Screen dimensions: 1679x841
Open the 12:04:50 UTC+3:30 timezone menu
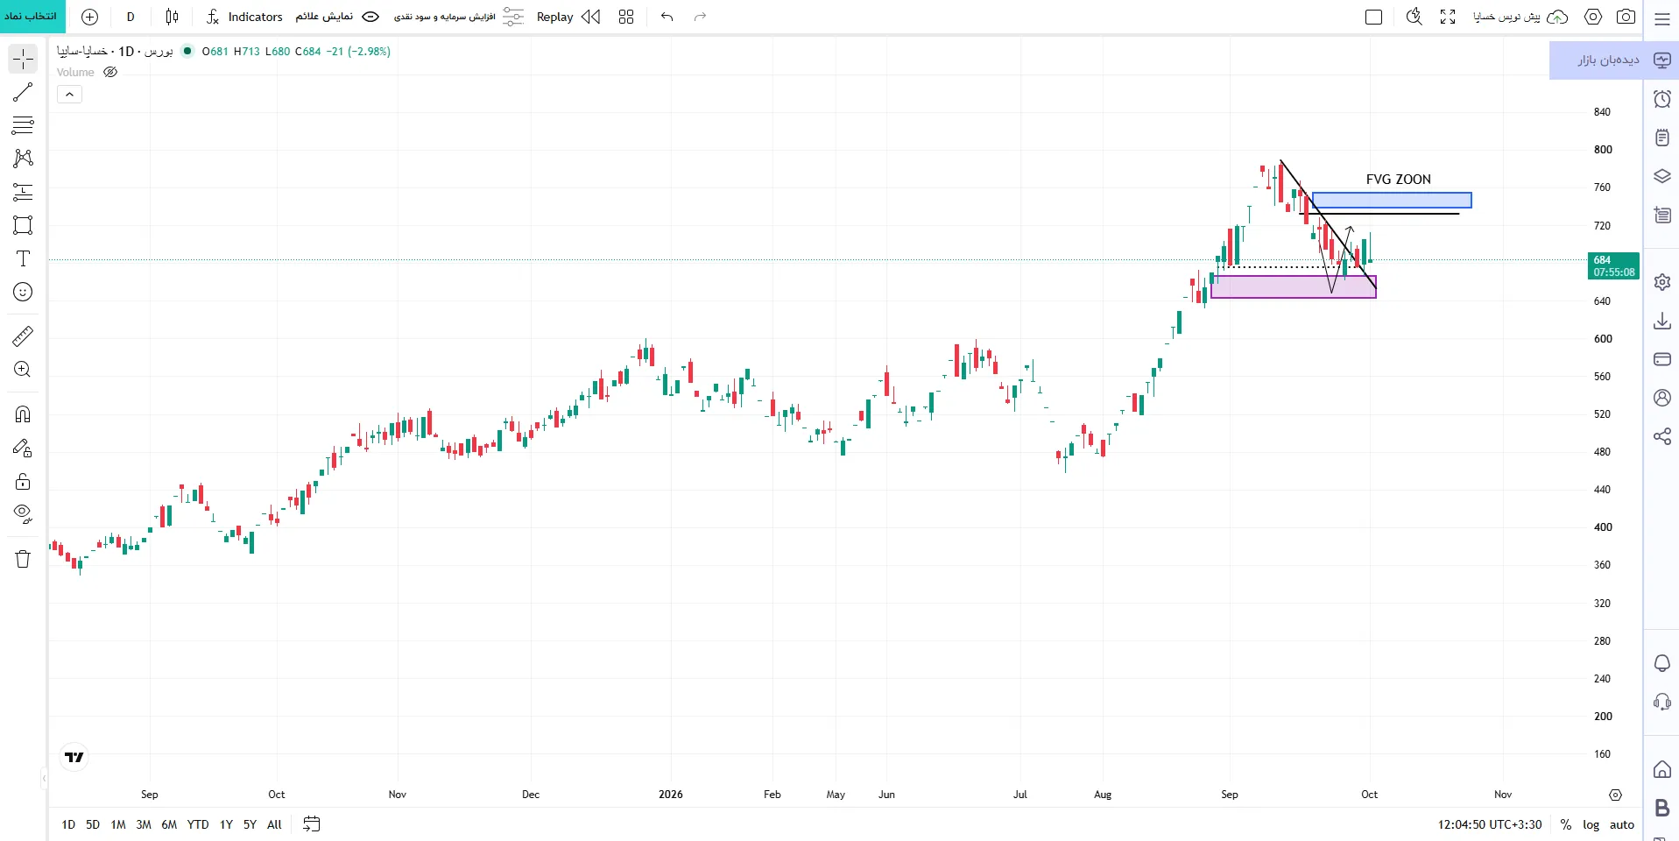[1489, 824]
